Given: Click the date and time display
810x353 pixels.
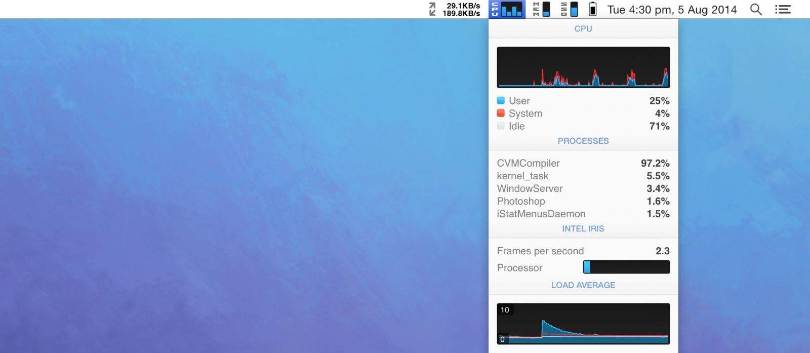Looking at the screenshot, I should (672, 9).
